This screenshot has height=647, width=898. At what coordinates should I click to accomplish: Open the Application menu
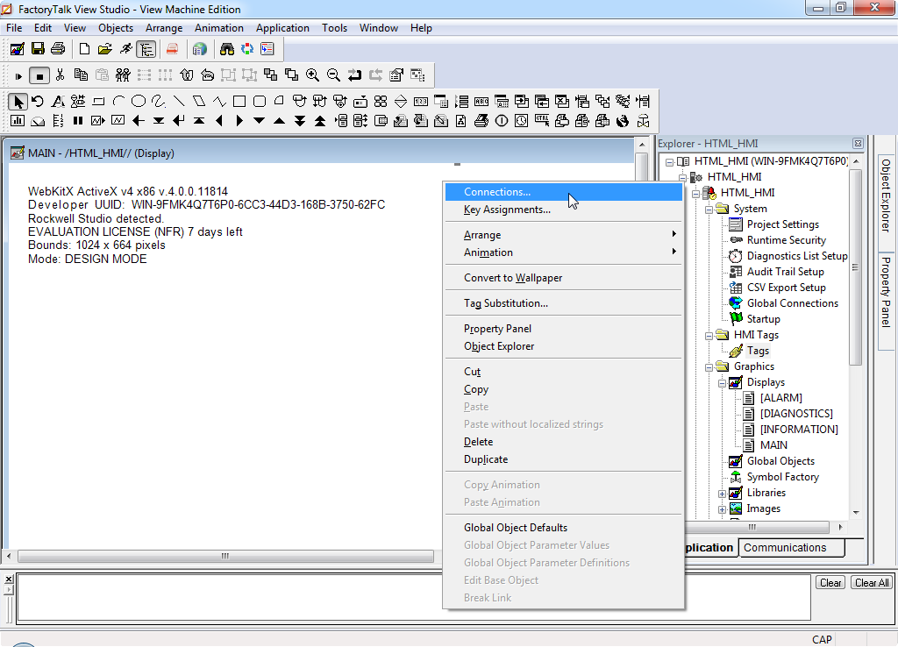pyautogui.click(x=282, y=28)
